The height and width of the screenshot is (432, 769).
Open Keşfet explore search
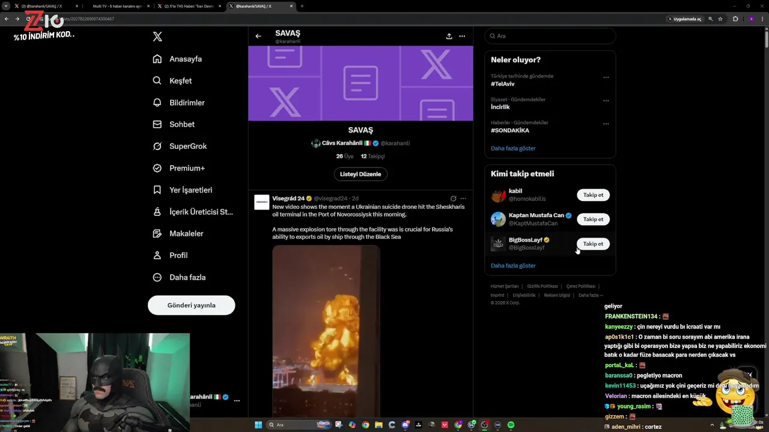(172, 80)
